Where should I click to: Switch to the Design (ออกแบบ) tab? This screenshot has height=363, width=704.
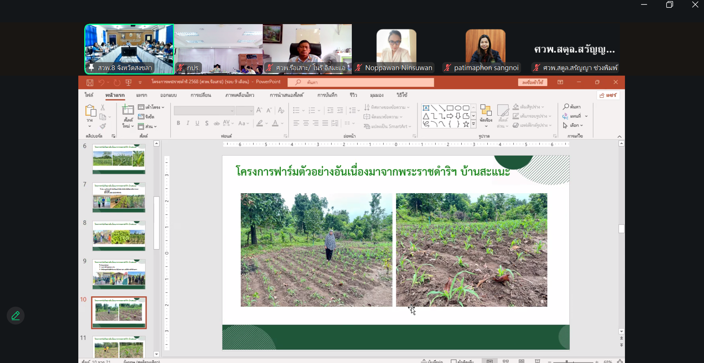(x=168, y=95)
